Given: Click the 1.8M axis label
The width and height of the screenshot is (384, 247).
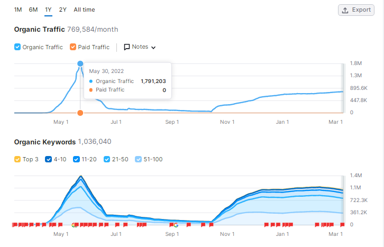Looking at the screenshot, I should click(356, 63).
